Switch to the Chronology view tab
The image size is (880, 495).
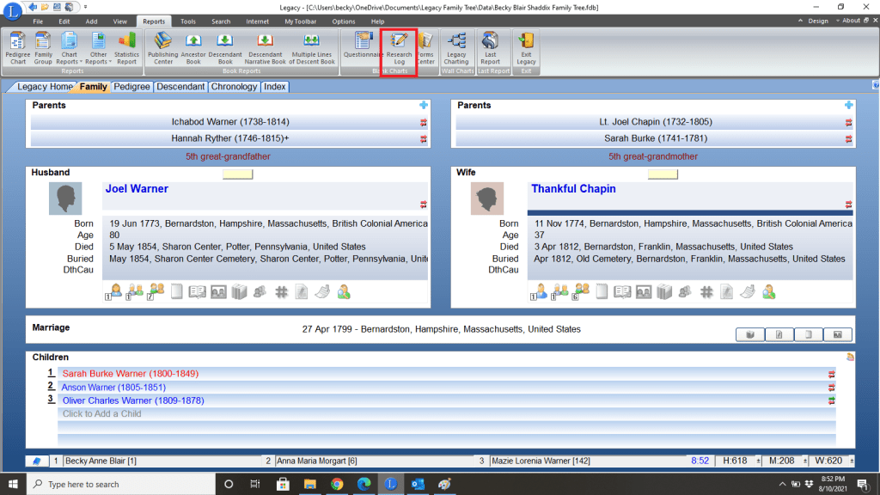tap(234, 87)
